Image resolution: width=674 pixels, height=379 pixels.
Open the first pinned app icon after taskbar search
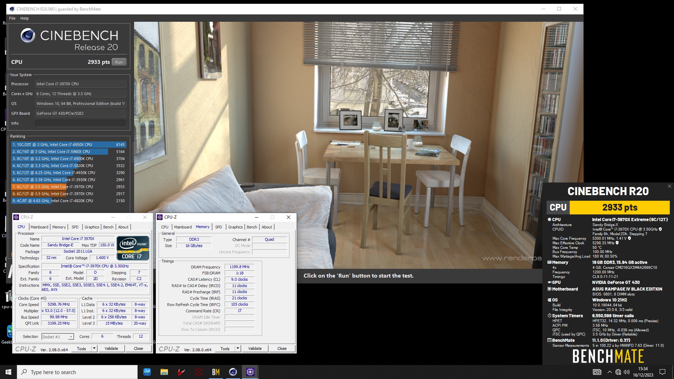(147, 372)
